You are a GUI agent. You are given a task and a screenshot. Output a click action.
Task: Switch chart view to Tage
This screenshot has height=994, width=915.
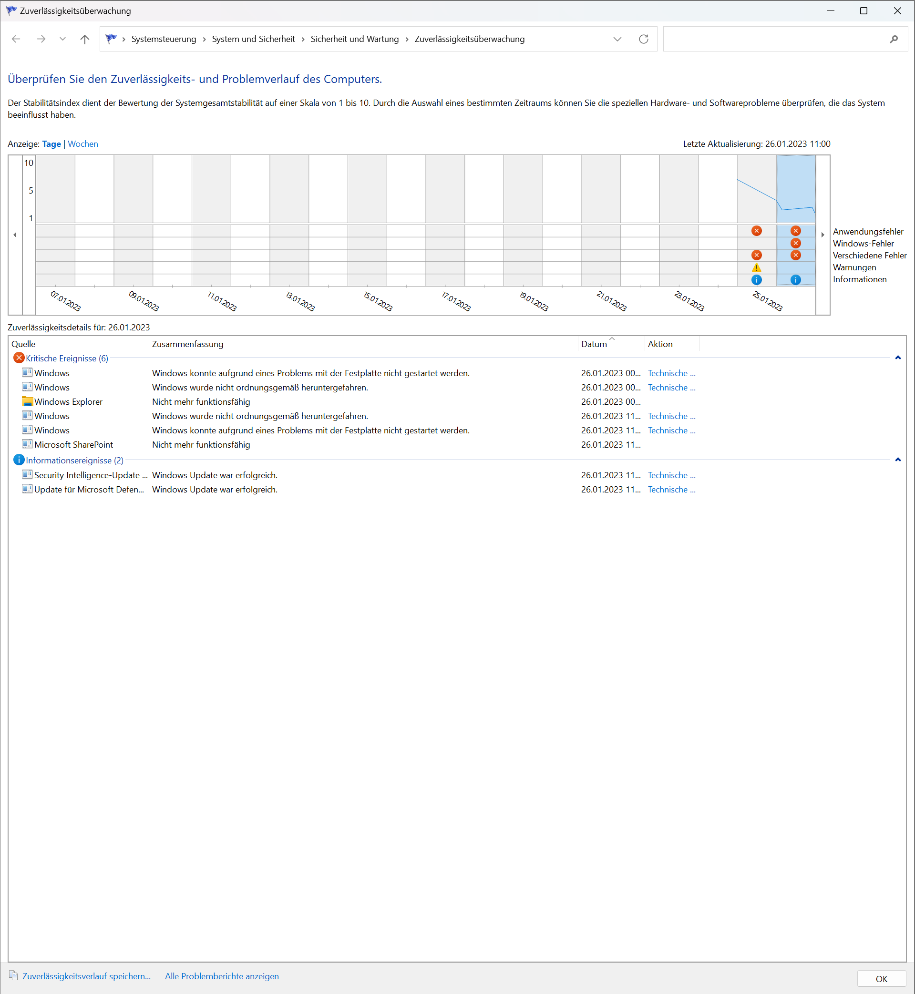51,144
